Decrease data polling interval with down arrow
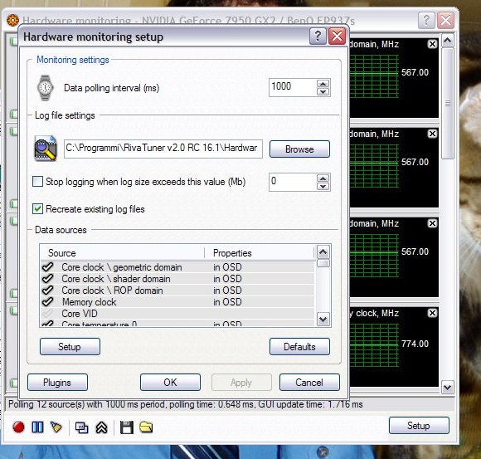Image resolution: width=481 pixels, height=459 pixels. pos(323,92)
